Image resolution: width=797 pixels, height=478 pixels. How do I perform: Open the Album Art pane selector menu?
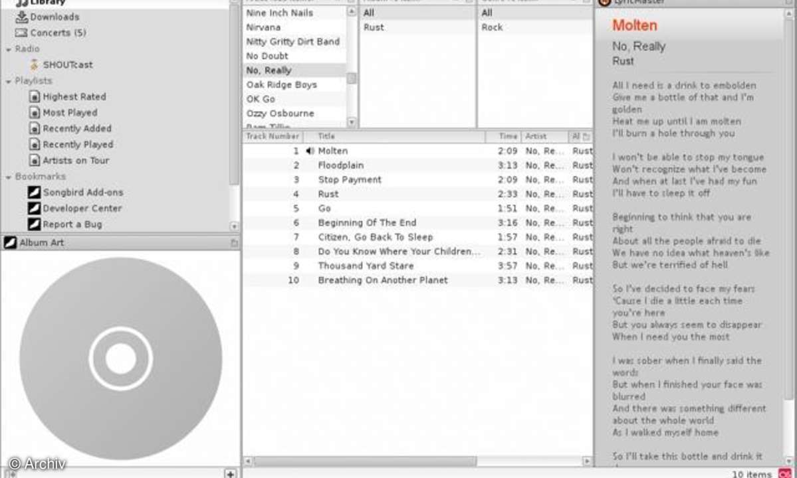click(x=235, y=243)
